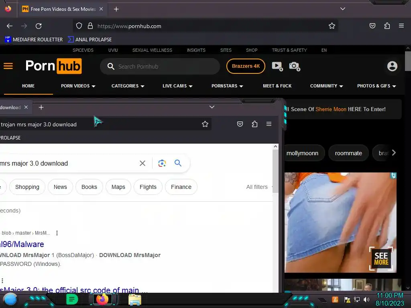Go back in back-window browser toolbar
The width and height of the screenshot is (411, 308).
10,26
